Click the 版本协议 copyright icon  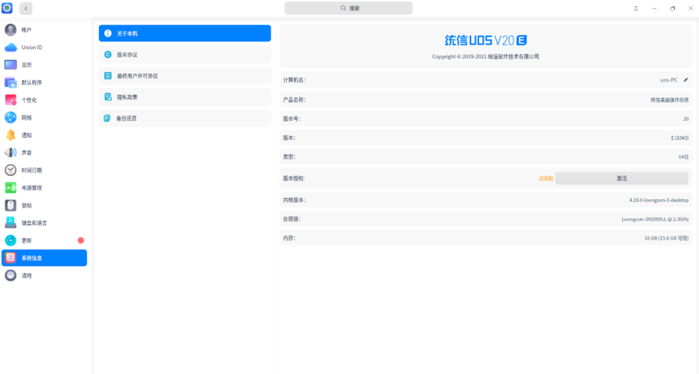coord(107,54)
